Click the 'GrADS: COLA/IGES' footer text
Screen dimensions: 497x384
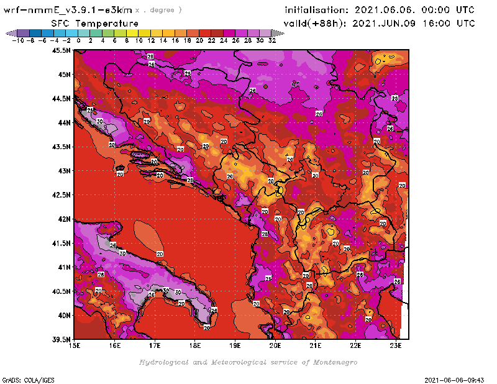[28, 380]
